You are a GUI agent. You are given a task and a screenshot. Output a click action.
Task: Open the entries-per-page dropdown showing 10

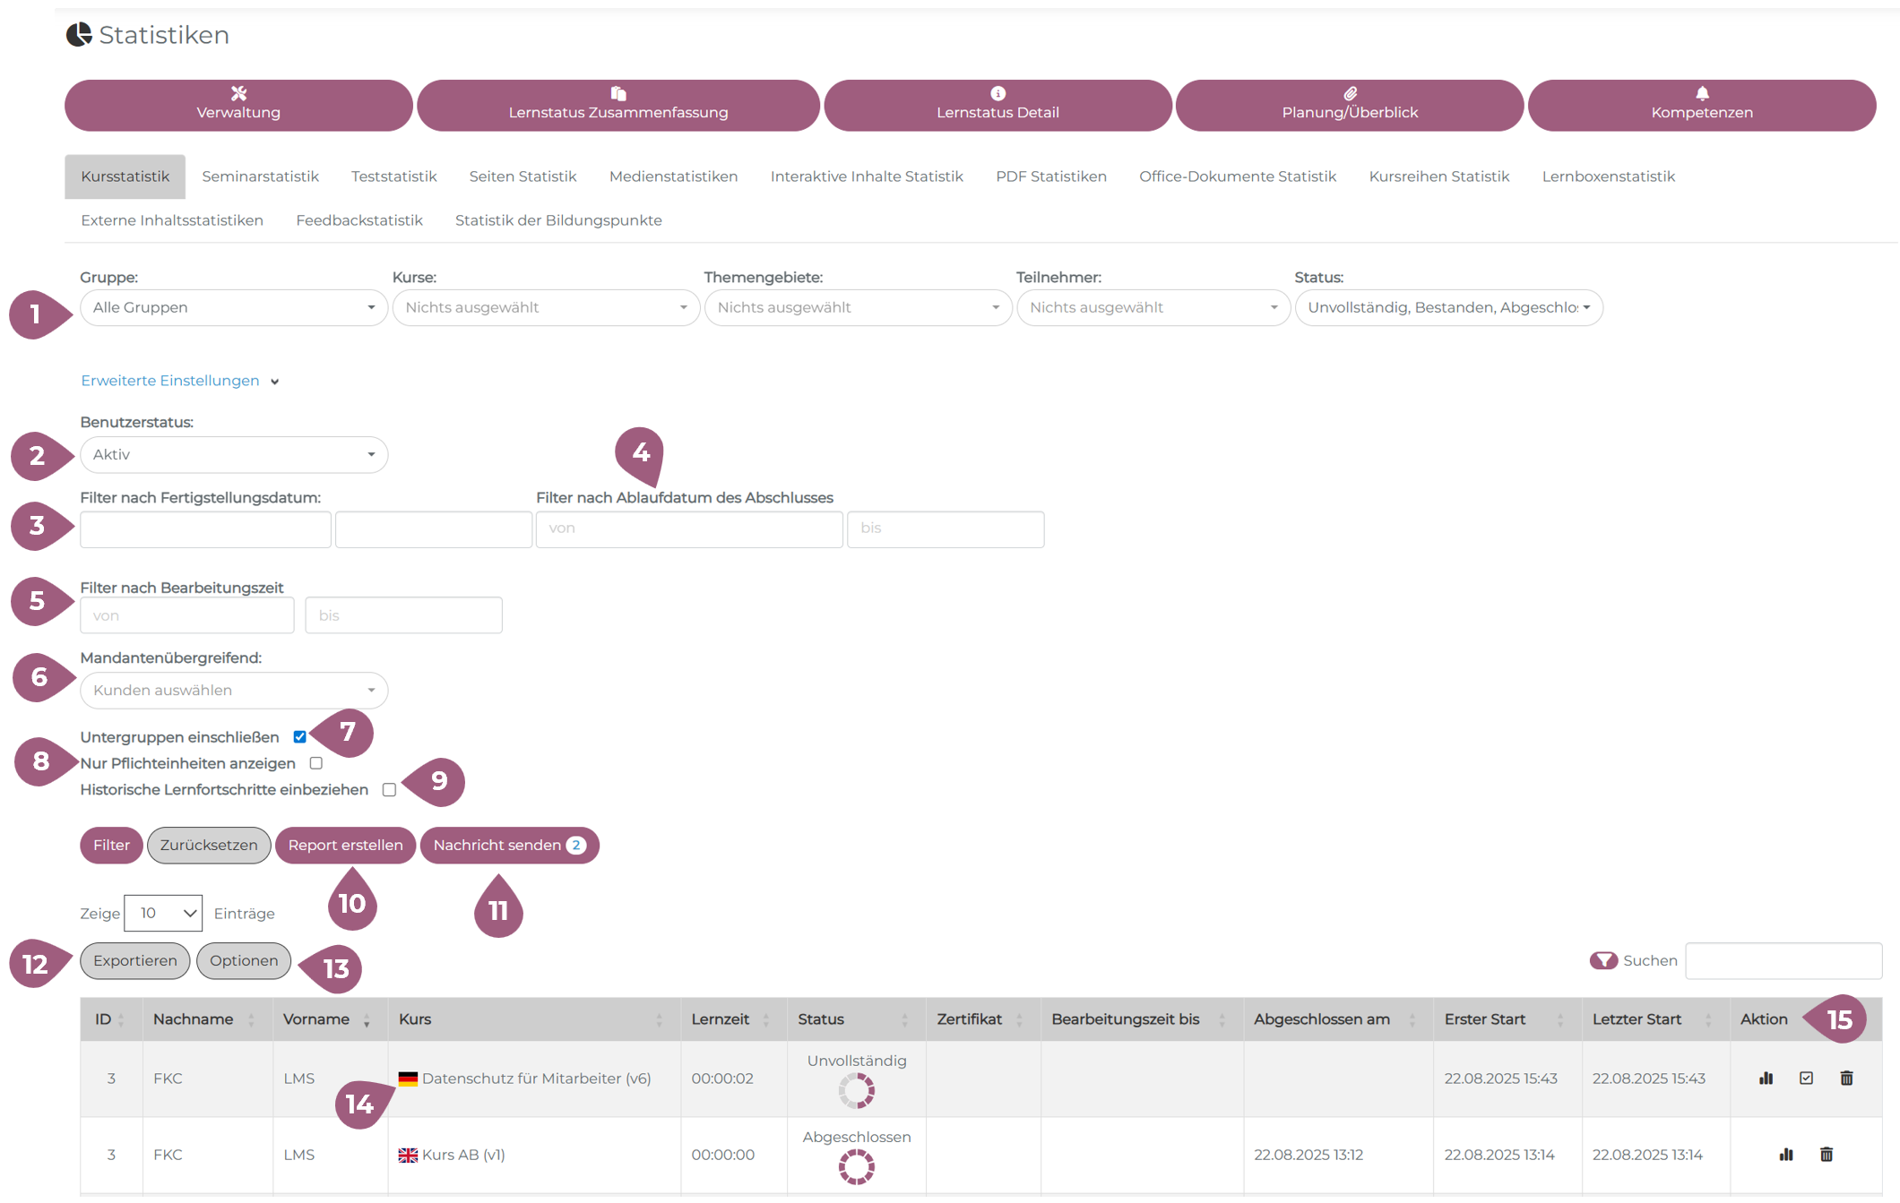coord(163,913)
